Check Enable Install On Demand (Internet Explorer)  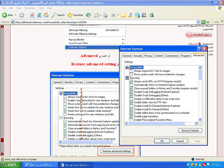[x=131, y=106]
